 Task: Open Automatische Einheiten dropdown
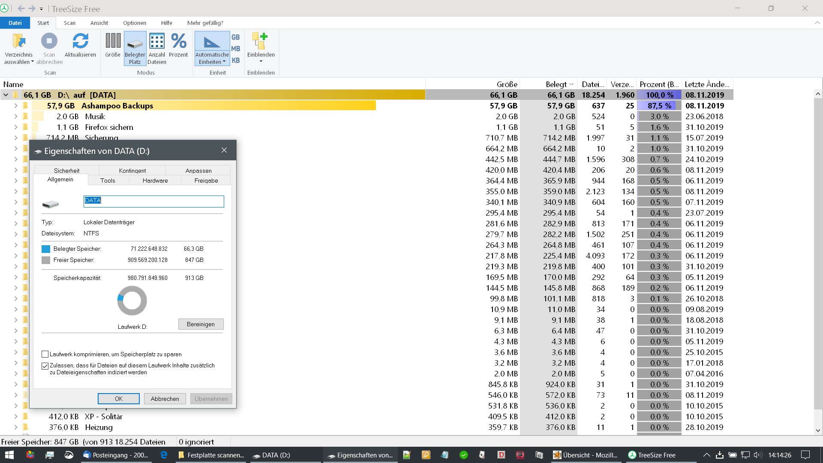tap(212, 58)
